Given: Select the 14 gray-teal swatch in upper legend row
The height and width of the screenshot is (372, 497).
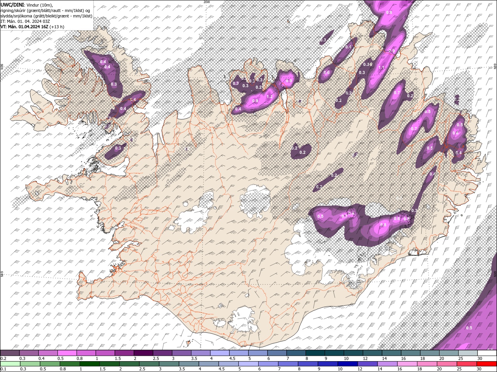Looking at the screenshot, I should pos(392,353).
